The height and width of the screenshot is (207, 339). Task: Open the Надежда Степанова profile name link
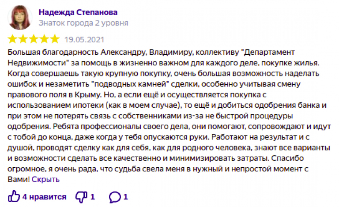click(x=78, y=12)
